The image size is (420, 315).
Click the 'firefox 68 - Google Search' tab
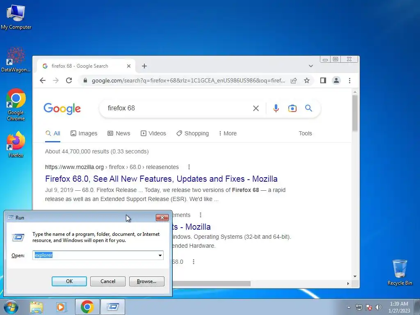click(x=86, y=66)
